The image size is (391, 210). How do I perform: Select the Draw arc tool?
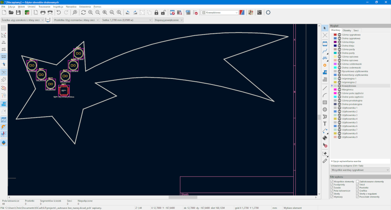coord(325,95)
